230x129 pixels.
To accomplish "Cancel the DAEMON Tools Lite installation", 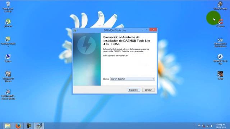I will [x=148, y=90].
